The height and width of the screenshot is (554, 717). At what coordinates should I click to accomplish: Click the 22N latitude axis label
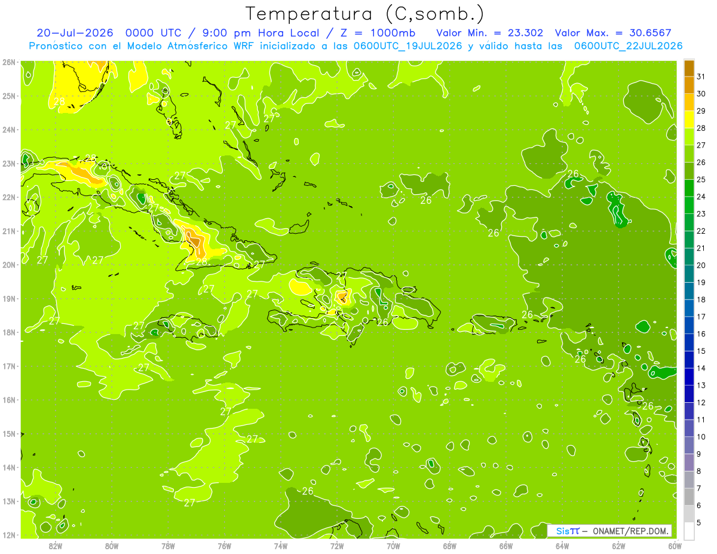(9, 197)
